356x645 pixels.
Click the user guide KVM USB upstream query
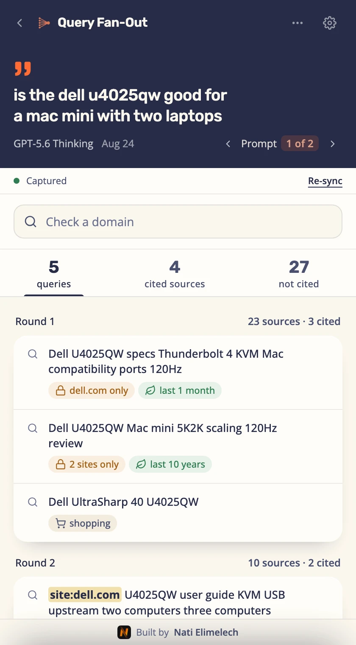[167, 603]
